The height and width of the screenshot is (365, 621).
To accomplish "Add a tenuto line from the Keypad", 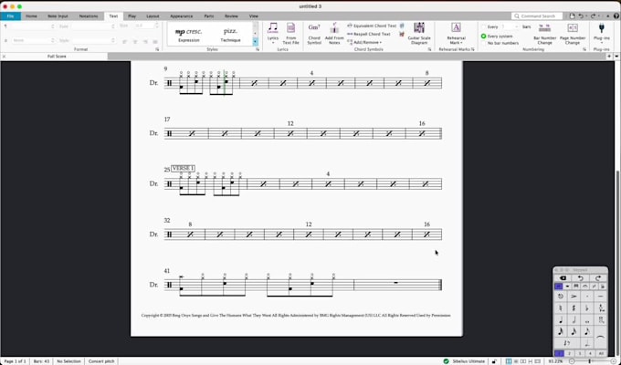I will point(600,297).
